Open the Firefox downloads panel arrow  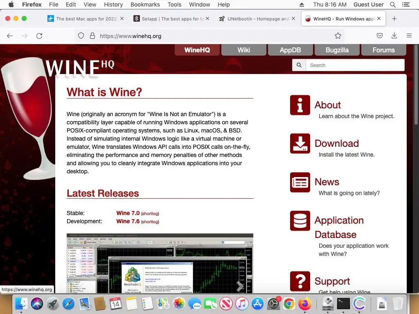click(394, 36)
